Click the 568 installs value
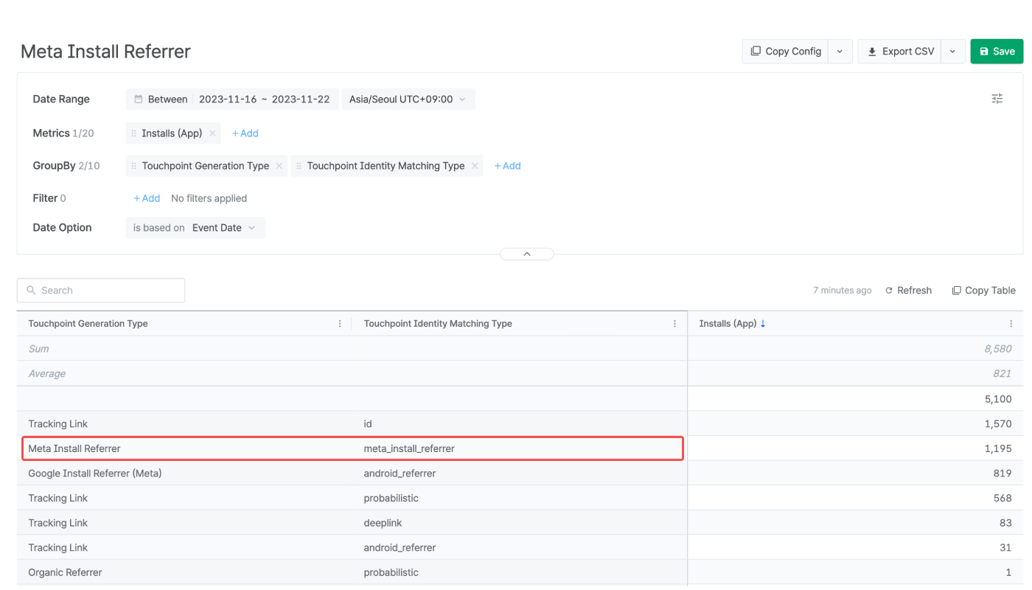1032x590 pixels. pos(1003,499)
